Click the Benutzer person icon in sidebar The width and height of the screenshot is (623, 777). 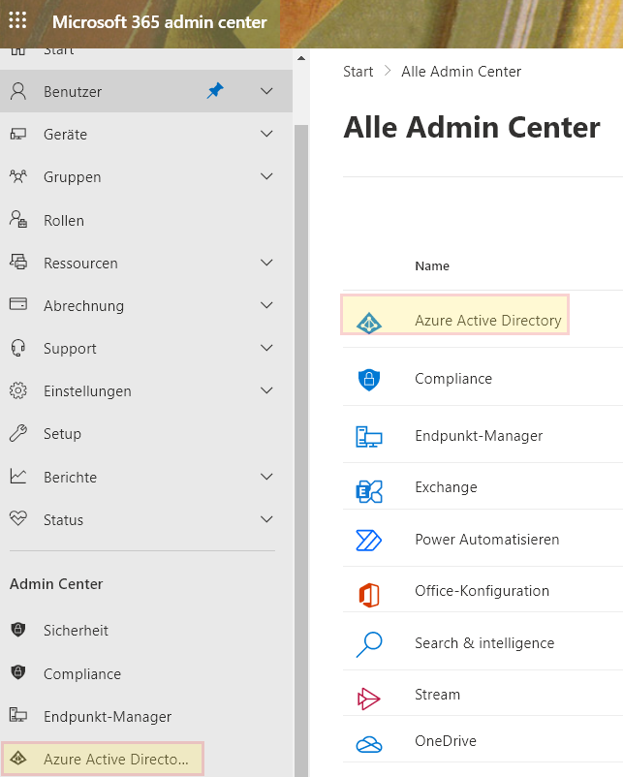tap(18, 92)
